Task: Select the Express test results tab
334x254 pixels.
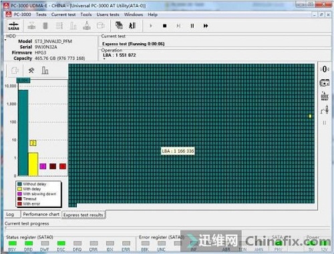Action: [x=83, y=215]
